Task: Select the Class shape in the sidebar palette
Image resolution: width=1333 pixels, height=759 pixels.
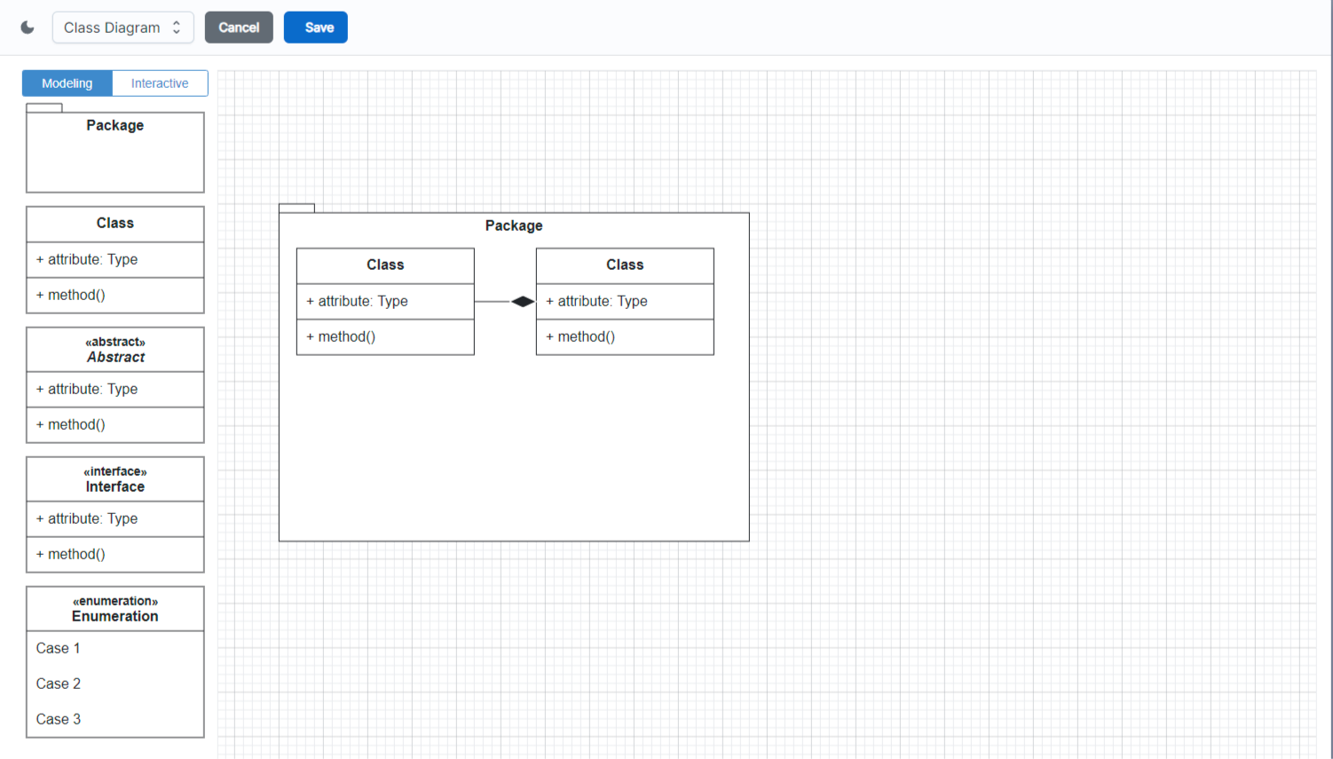Action: click(115, 224)
